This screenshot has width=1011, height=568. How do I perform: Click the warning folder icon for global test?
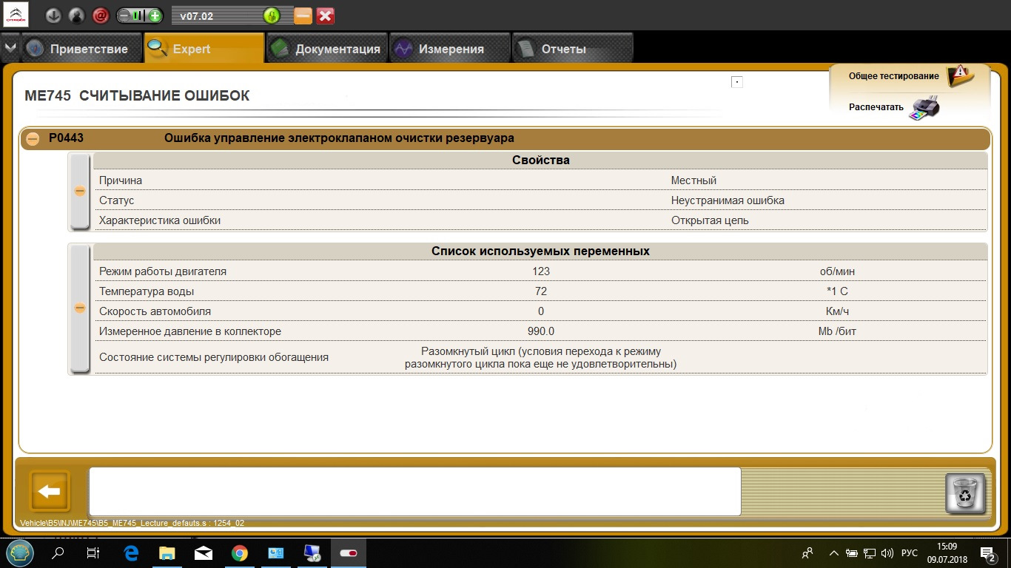click(960, 75)
